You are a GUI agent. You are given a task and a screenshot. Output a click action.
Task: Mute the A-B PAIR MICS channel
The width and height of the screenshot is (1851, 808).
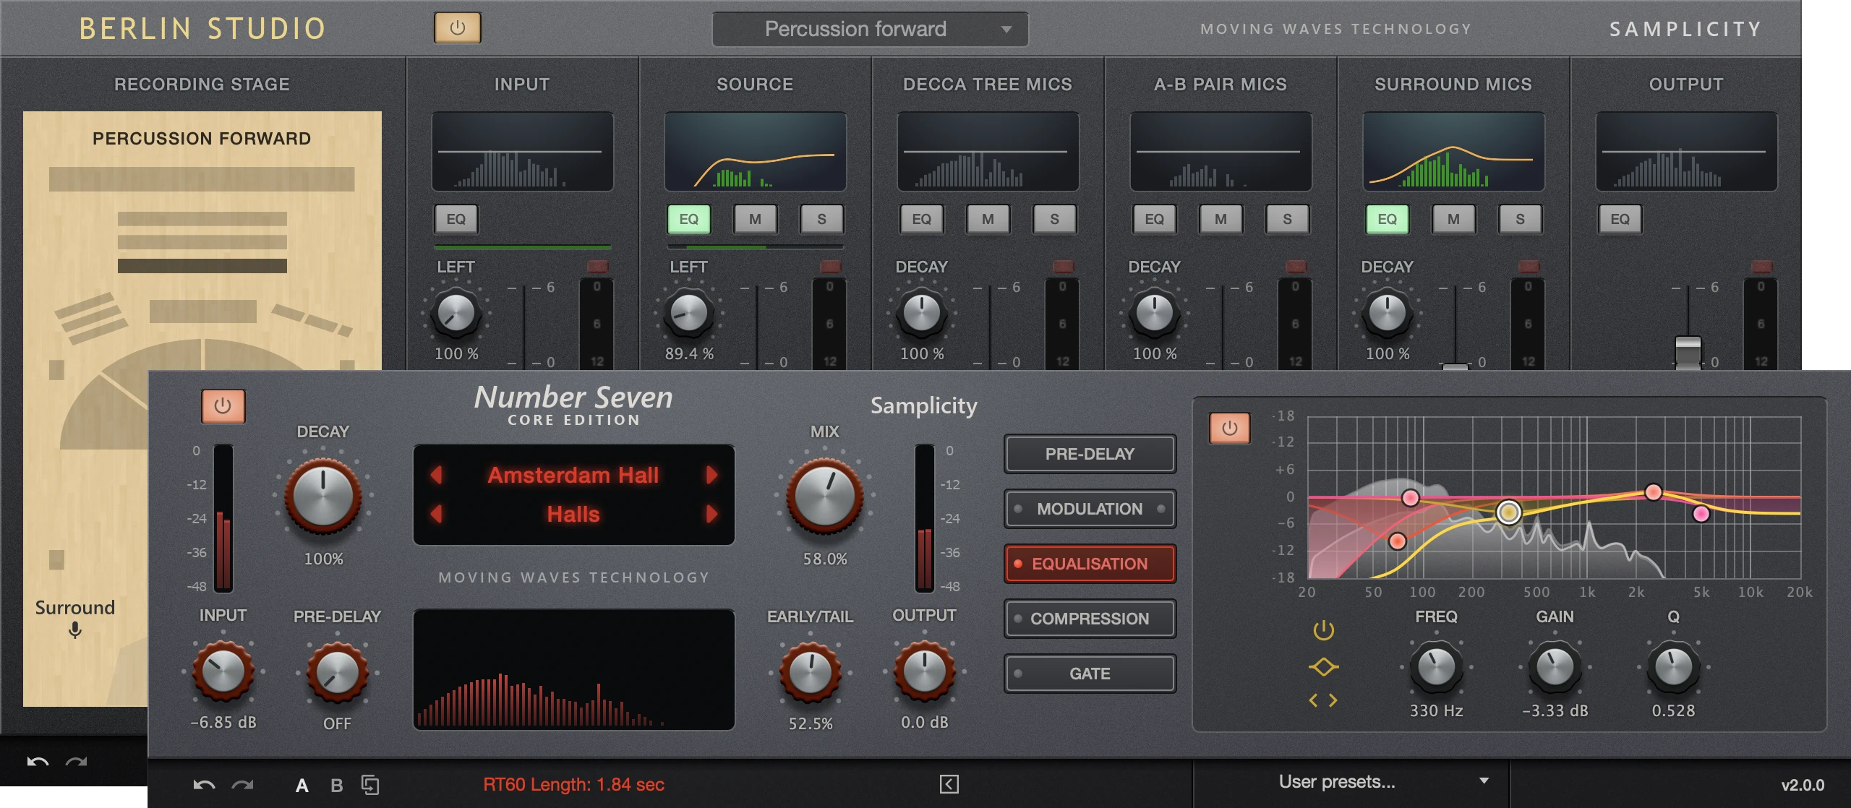(1221, 219)
